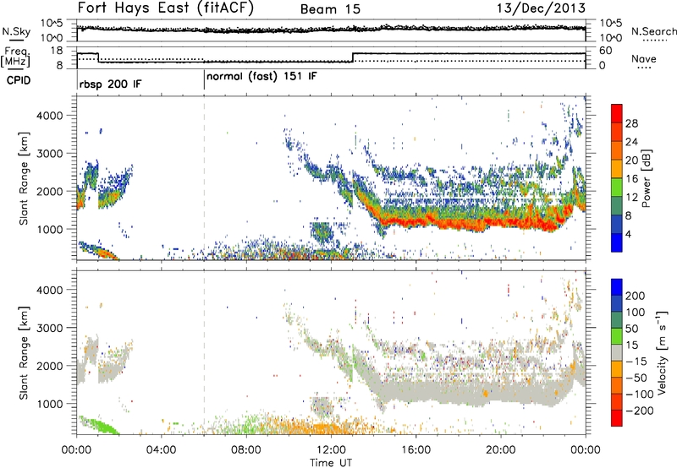The height and width of the screenshot is (468, 677).
Task: Click the "Fort Hays East (fitACF)" title
Action: pos(165,8)
